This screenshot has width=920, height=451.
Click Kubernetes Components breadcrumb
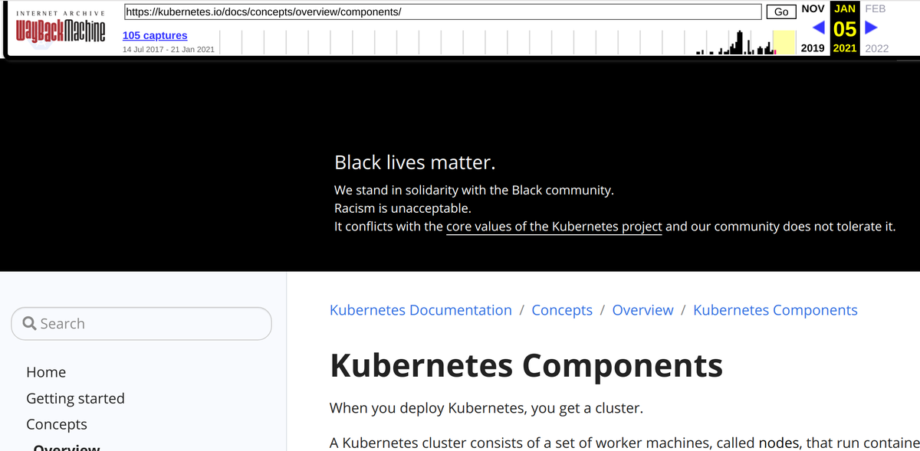coord(775,310)
